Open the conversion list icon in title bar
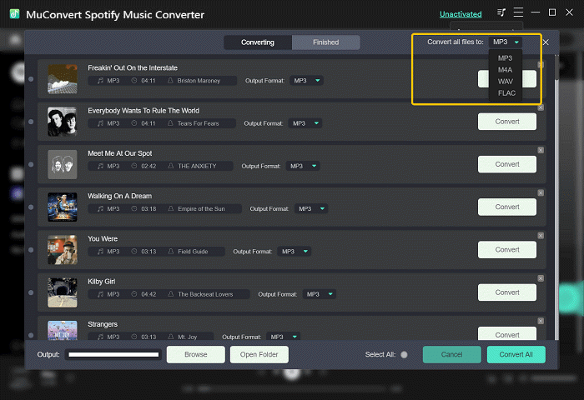 (501, 12)
